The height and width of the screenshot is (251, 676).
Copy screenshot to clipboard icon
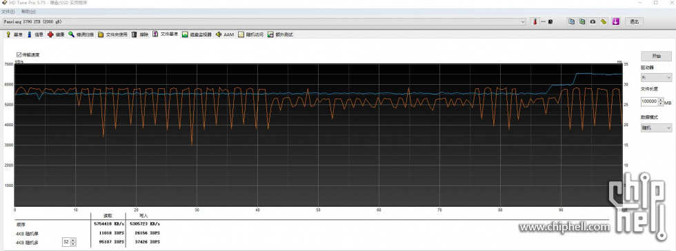click(x=582, y=21)
